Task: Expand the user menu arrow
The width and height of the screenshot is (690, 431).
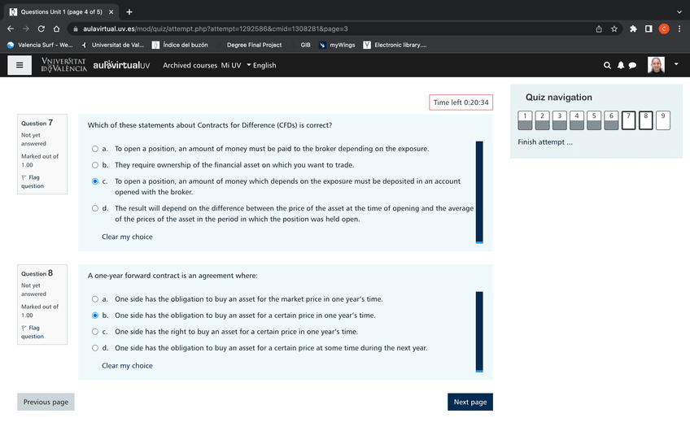Action: point(676,64)
